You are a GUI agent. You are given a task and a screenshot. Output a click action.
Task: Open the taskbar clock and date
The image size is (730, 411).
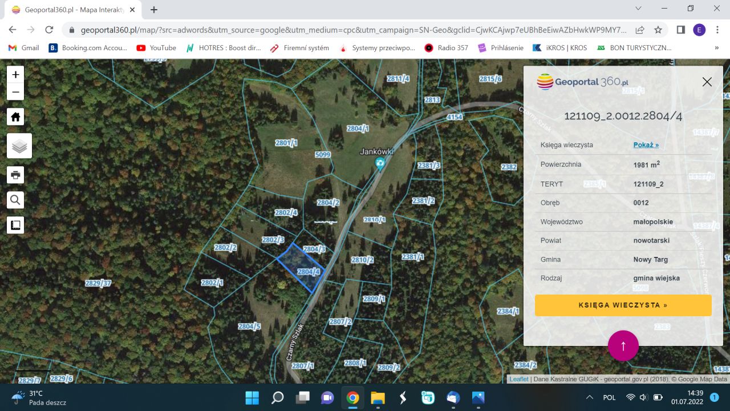(687, 397)
